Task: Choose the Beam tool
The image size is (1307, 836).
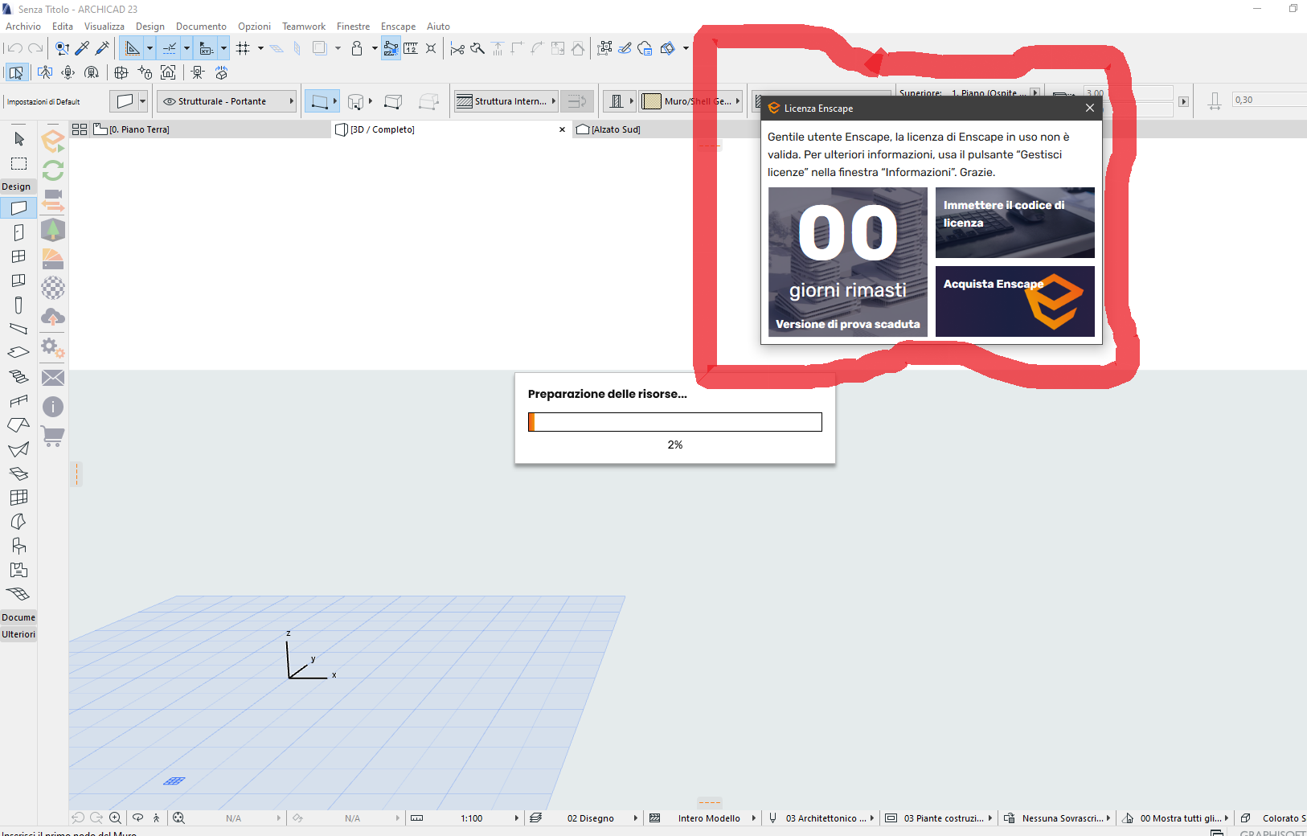Action: point(18,329)
